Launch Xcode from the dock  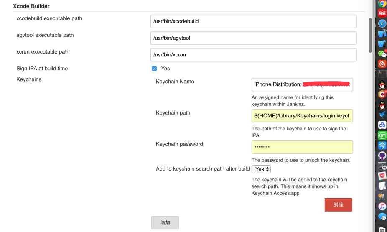(382, 33)
